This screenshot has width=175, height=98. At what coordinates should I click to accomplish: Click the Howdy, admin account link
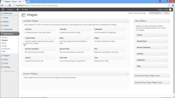163,10
